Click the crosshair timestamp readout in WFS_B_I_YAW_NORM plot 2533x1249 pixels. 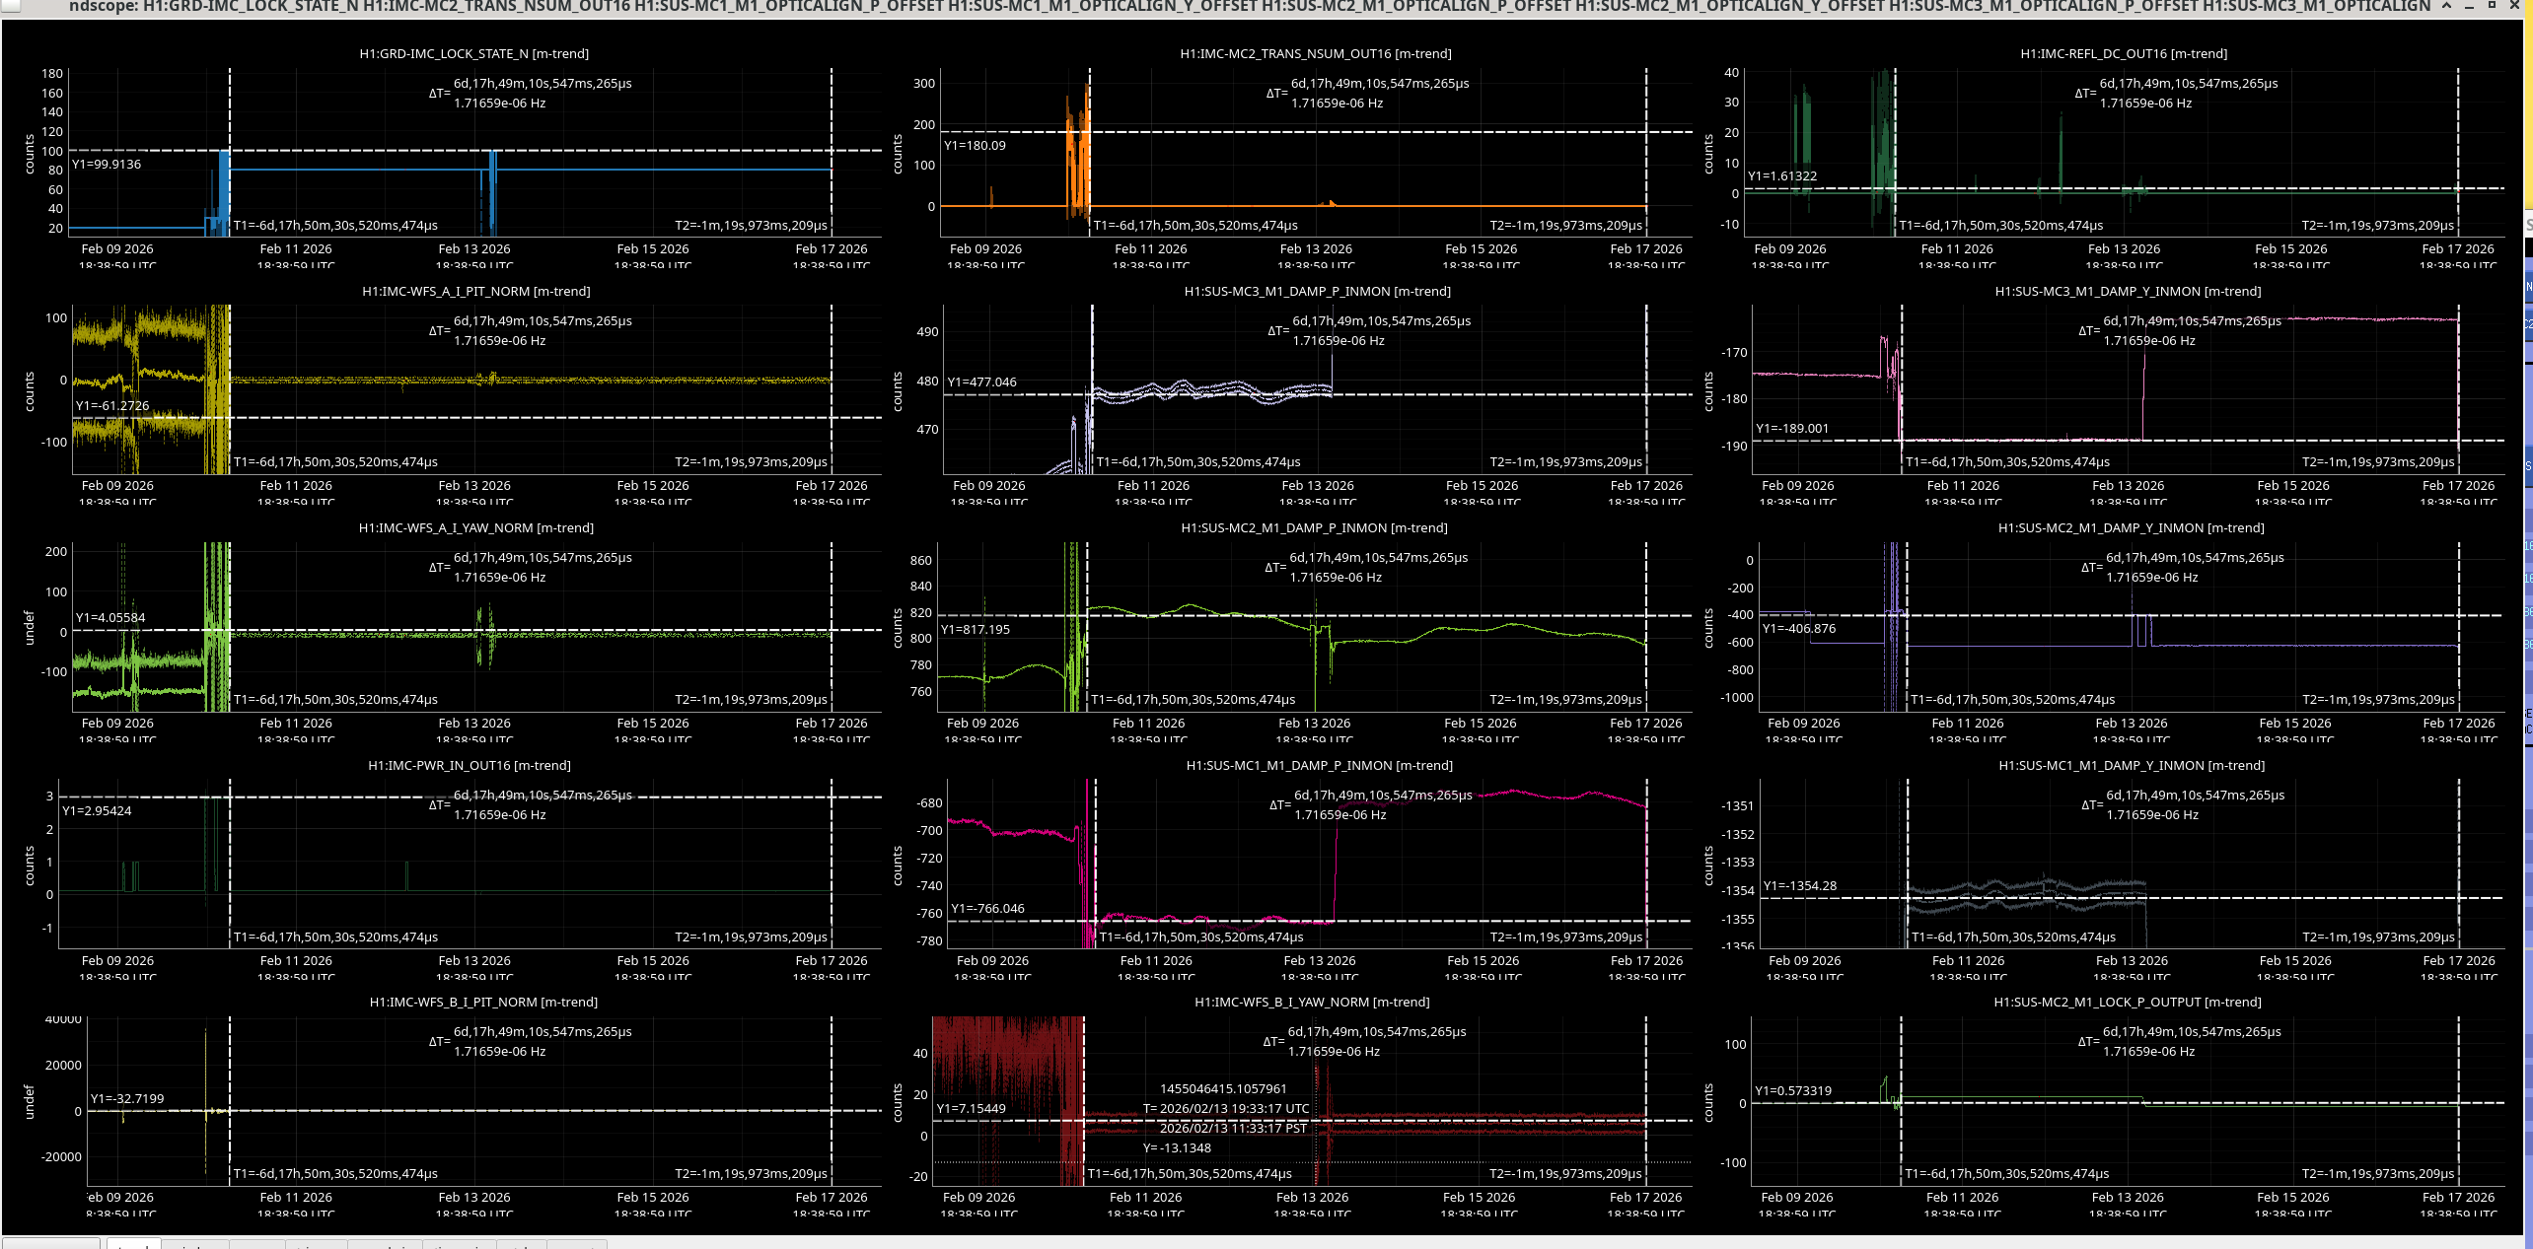point(1225,1109)
